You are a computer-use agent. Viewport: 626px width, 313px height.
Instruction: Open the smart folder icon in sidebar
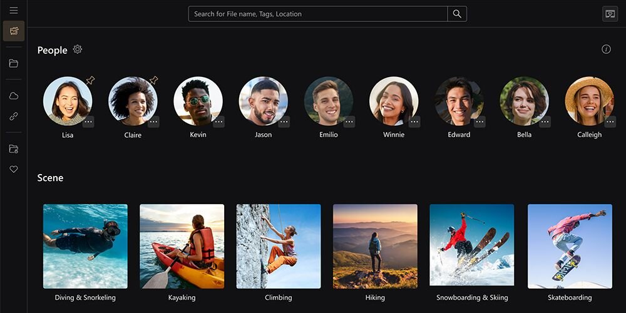[14, 149]
